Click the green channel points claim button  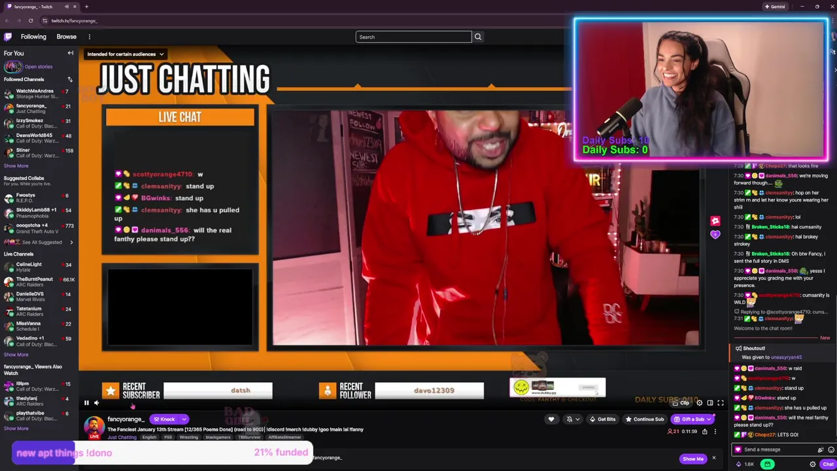[767, 464]
